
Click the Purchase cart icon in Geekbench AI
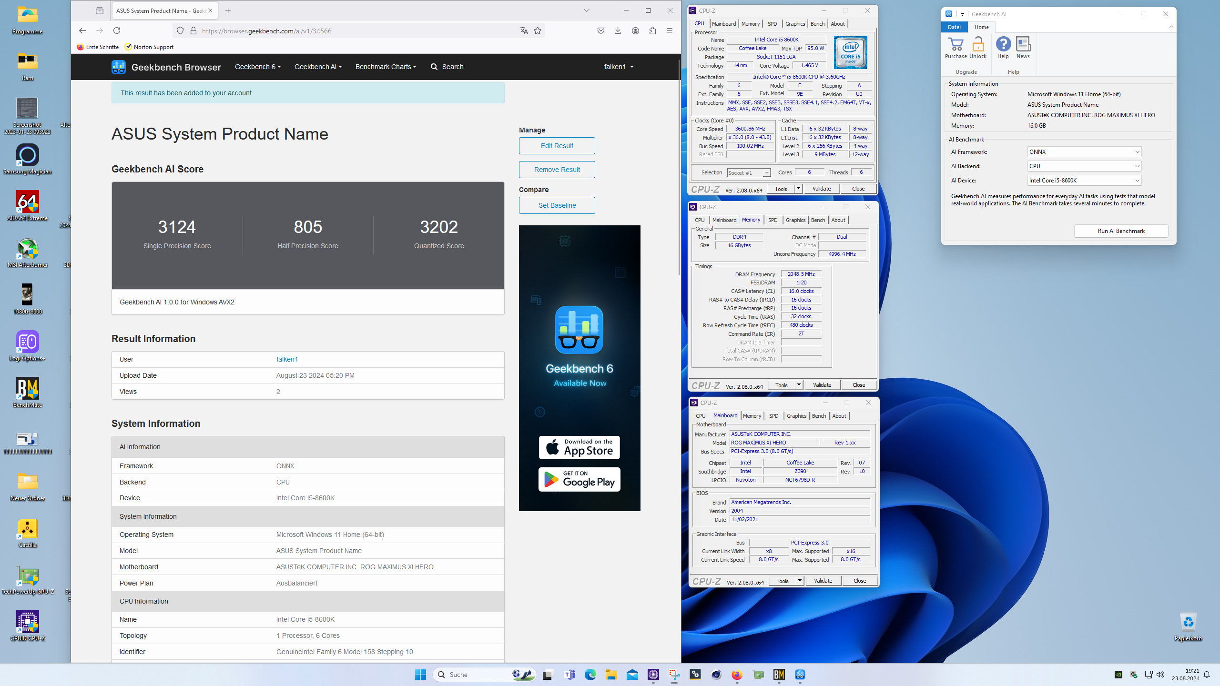[956, 44]
